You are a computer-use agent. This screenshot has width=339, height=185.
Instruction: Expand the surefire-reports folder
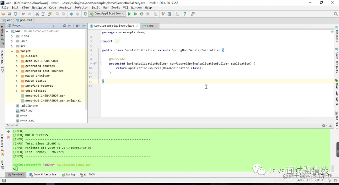17,86
